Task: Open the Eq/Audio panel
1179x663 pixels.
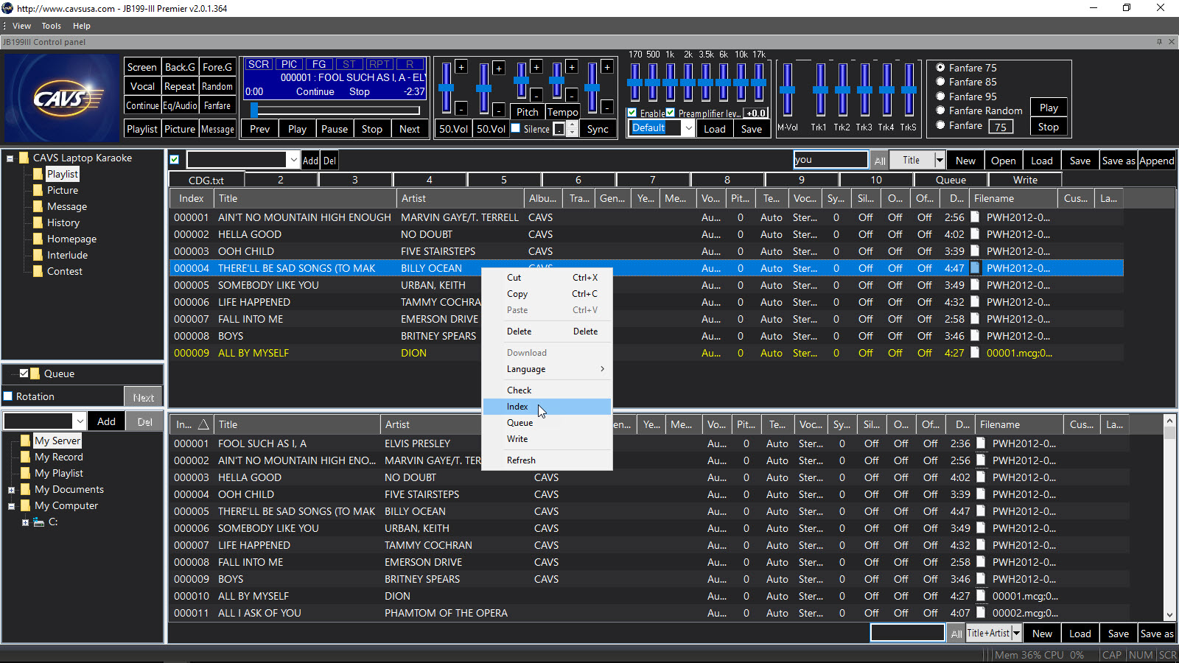Action: pyautogui.click(x=180, y=105)
